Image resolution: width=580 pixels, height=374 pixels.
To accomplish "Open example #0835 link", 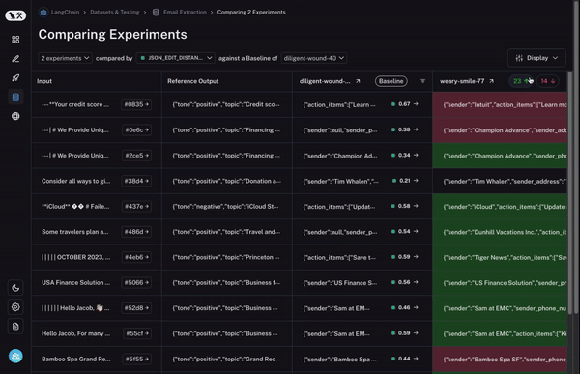I will click(136, 104).
